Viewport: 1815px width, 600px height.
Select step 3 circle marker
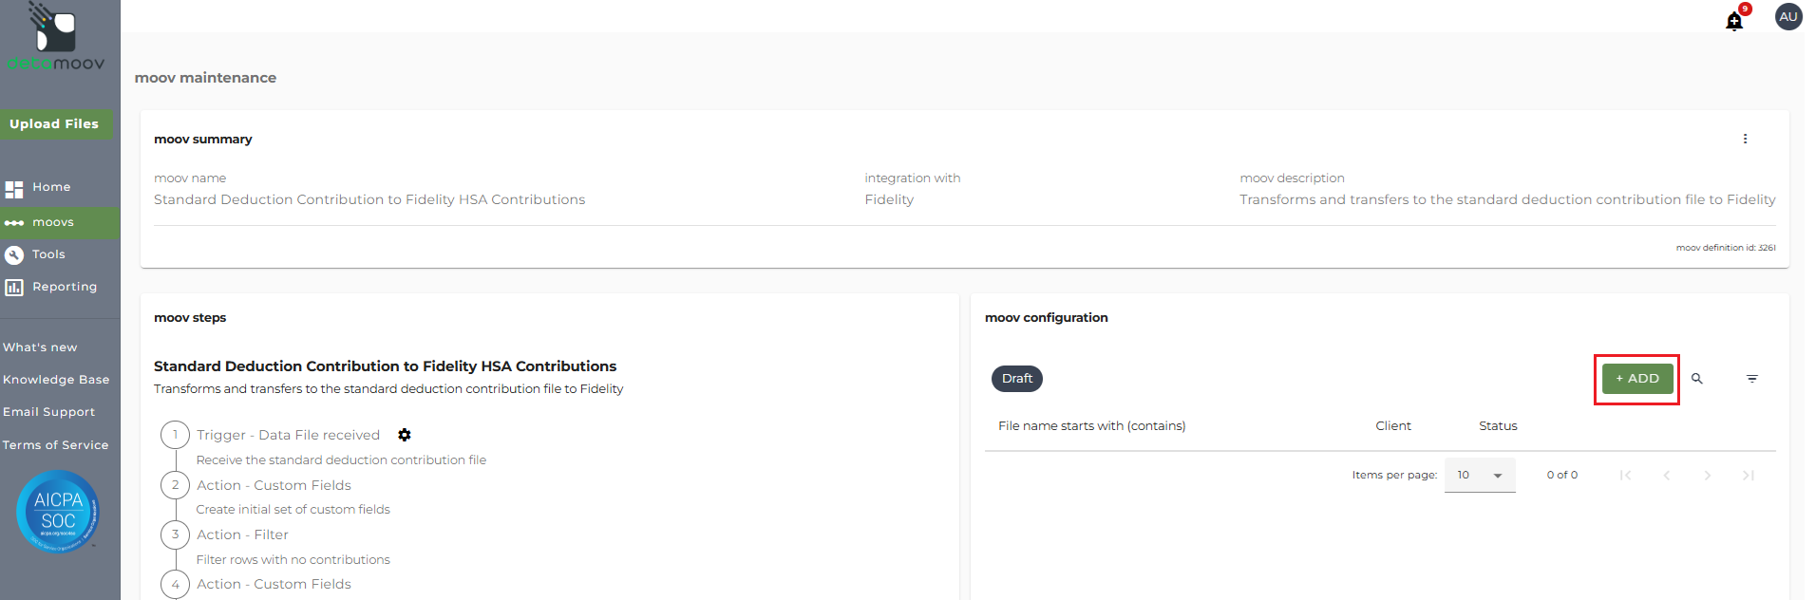(176, 534)
